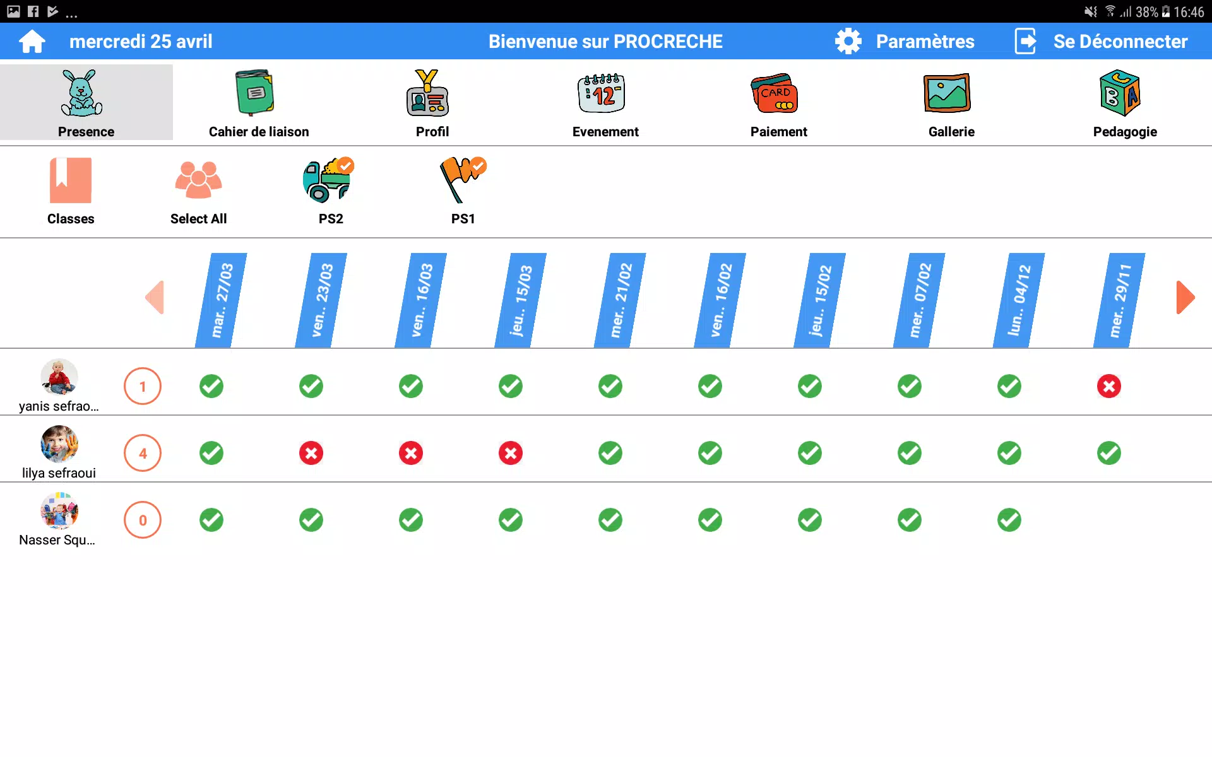The width and height of the screenshot is (1212, 757).
Task: Select the PS2 truck class
Action: (x=328, y=180)
